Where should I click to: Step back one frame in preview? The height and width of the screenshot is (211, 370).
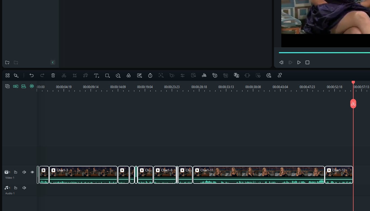(281, 62)
